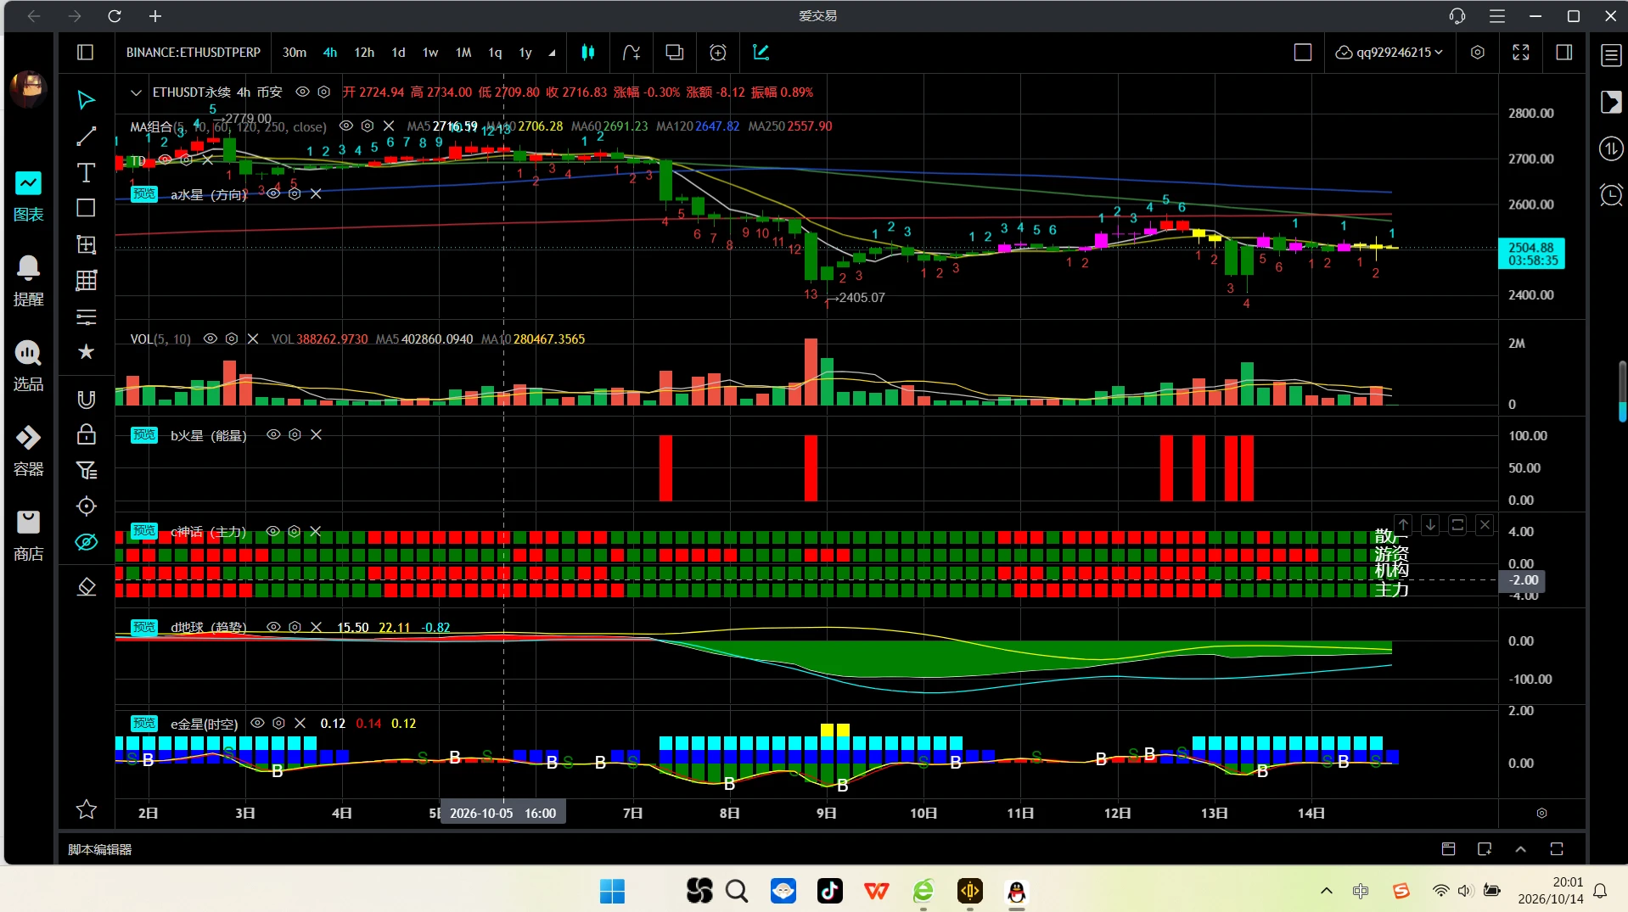
Task: Open the qq929246215 account dropdown
Action: pyautogui.click(x=1389, y=53)
